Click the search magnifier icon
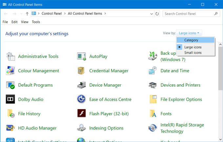 point(216,14)
